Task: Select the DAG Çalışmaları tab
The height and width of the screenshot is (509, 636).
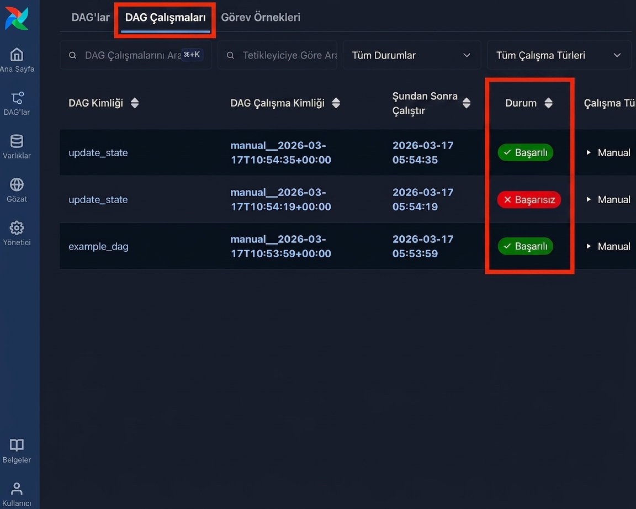Action: pyautogui.click(x=166, y=18)
